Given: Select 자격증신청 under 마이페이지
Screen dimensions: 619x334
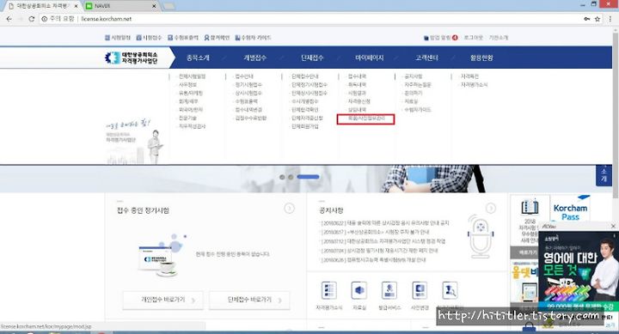Looking at the screenshot, I should [x=359, y=101].
